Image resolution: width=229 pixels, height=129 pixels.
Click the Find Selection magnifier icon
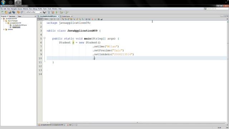point(63,19)
